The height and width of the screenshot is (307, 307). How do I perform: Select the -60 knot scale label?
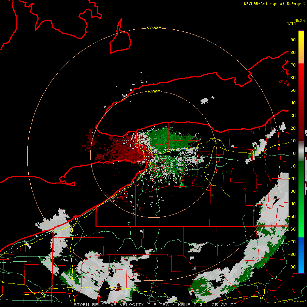(x=292, y=229)
